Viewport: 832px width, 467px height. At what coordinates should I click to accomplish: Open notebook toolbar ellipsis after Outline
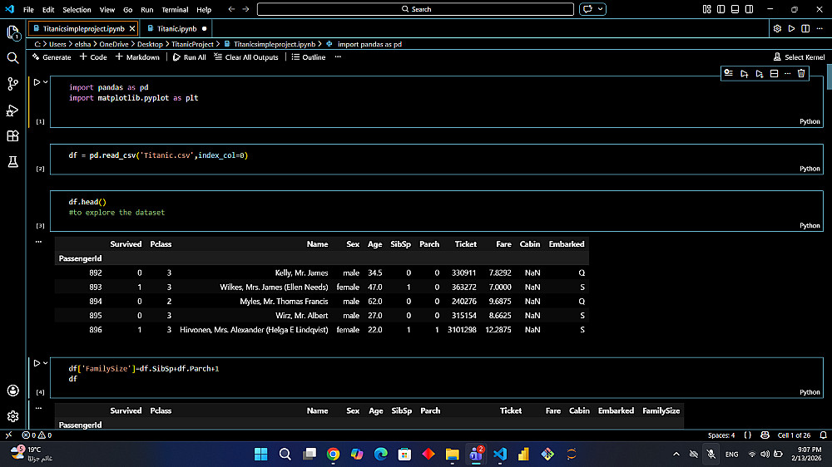338,57
